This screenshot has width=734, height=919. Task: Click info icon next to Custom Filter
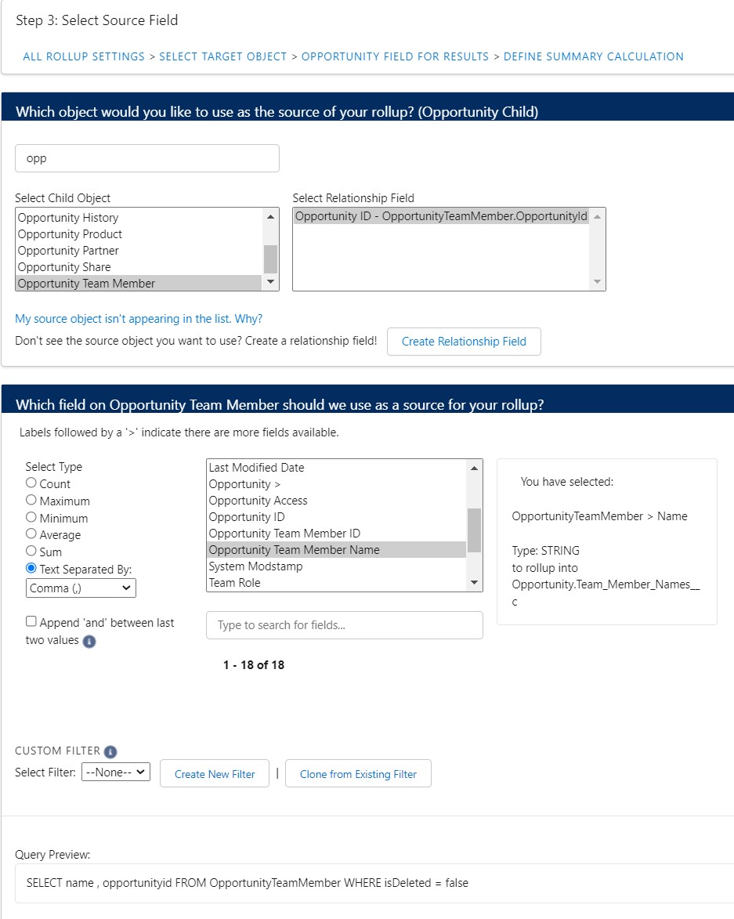tap(110, 752)
